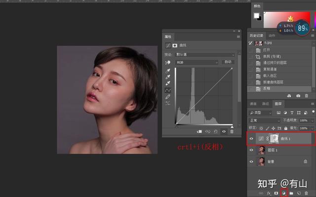Open the 正常 blend mode dropdown
This screenshot has height=197, width=316.
(x=264, y=120)
